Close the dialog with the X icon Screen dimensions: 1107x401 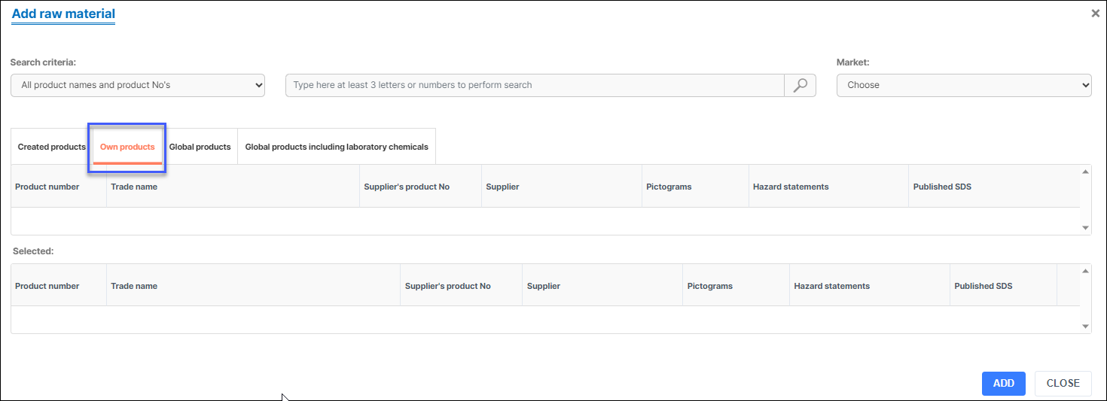tap(1095, 14)
